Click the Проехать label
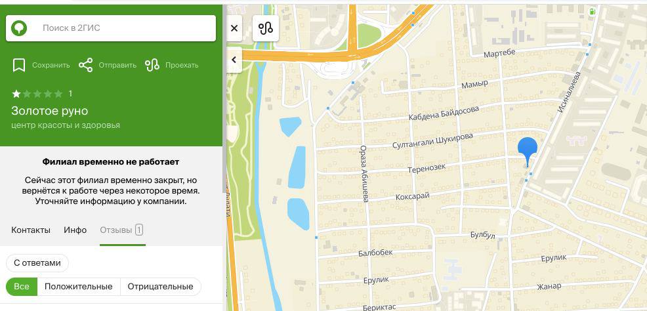 (x=182, y=65)
